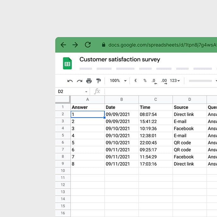Open the 100% zoom dropdown
Image resolution: width=217 pixels, height=217 pixels.
coord(118,80)
